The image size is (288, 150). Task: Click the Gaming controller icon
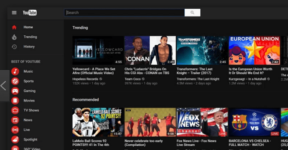[x=15, y=91]
